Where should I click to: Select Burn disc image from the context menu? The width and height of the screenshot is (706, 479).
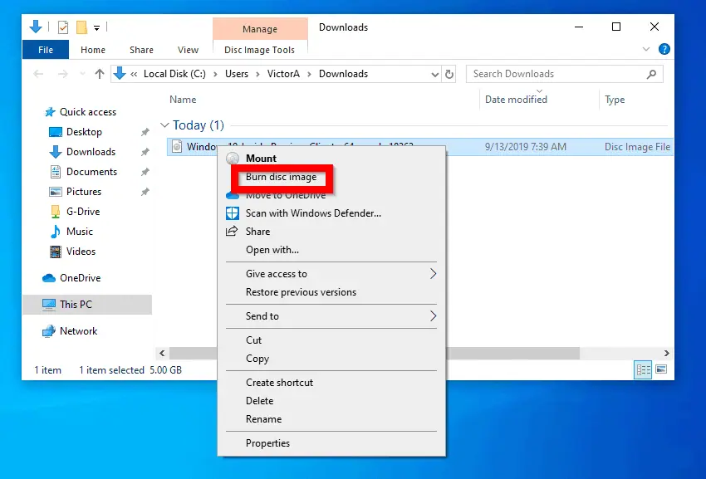coord(282,178)
